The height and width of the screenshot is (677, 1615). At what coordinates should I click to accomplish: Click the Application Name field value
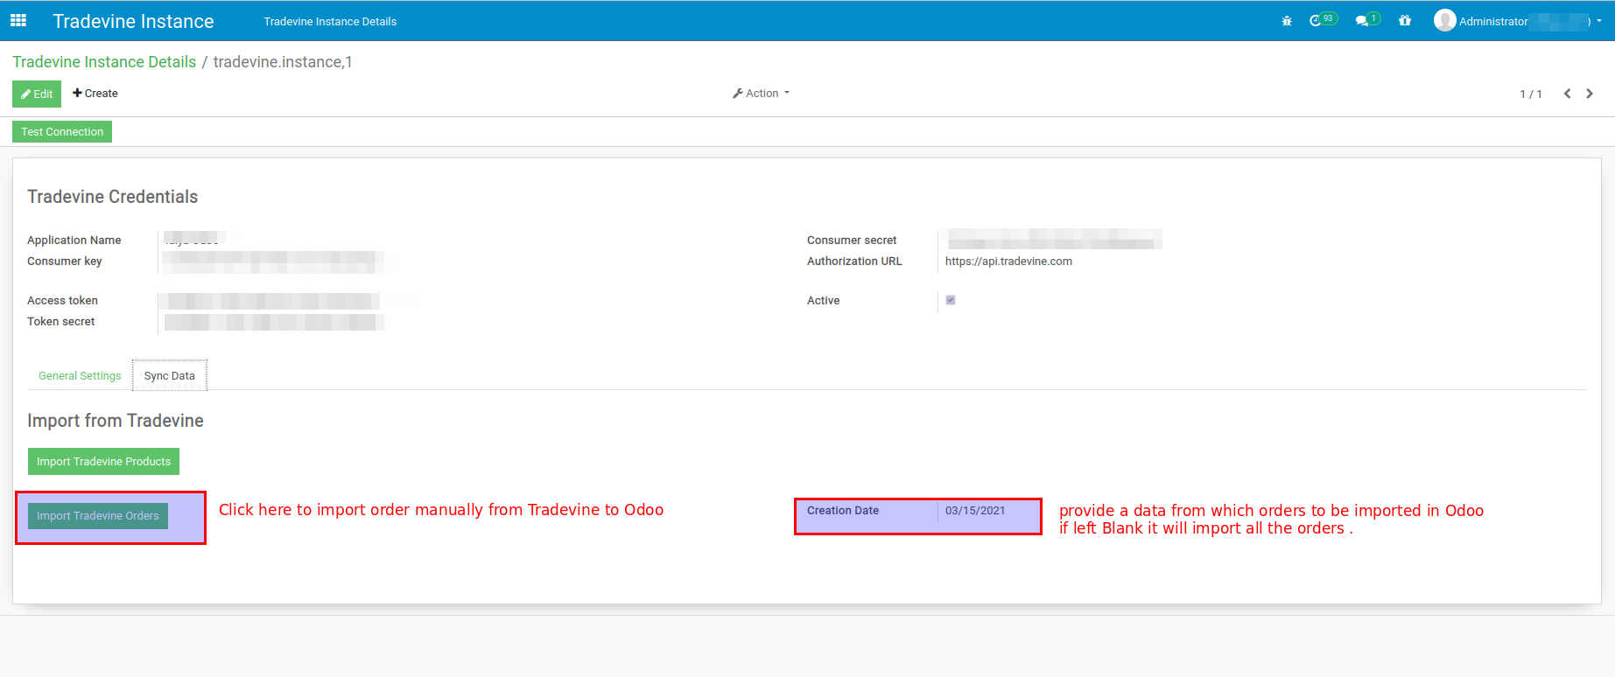pos(194,238)
